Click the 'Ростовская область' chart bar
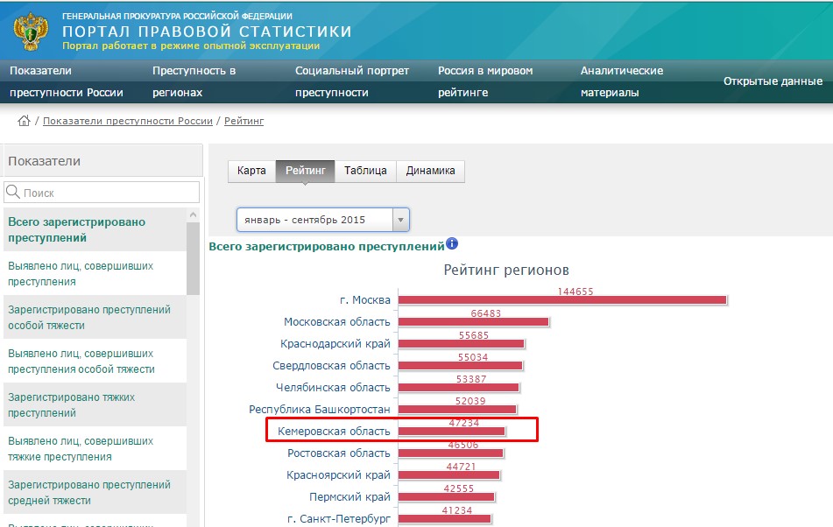The height and width of the screenshot is (527, 833). tap(450, 453)
